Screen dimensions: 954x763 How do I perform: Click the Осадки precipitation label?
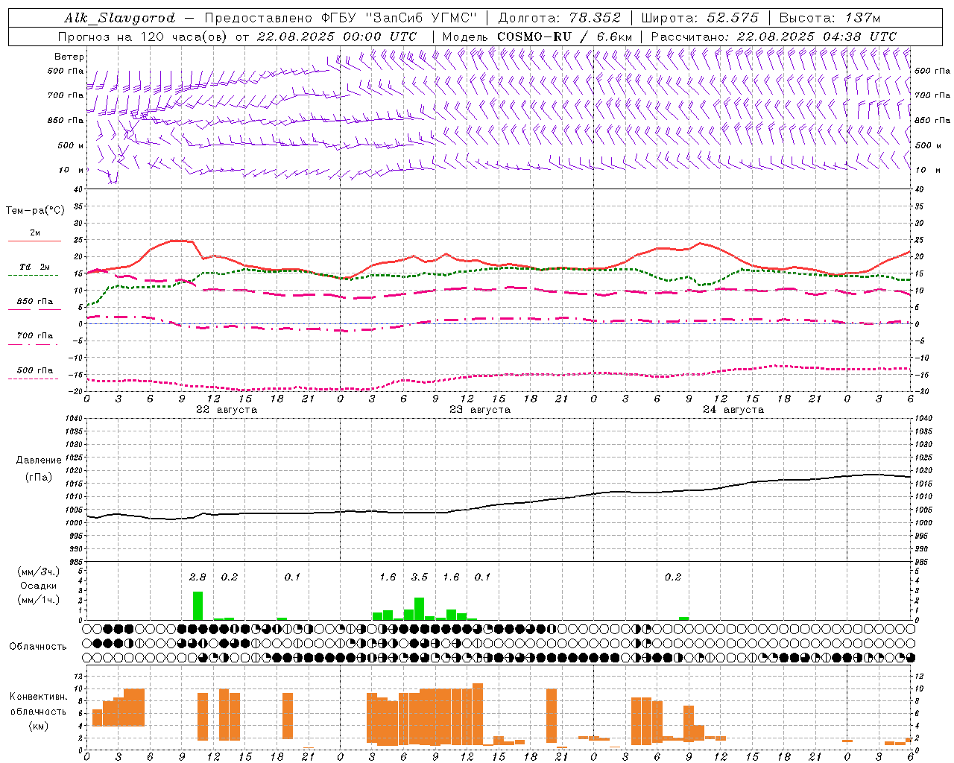pos(38,586)
